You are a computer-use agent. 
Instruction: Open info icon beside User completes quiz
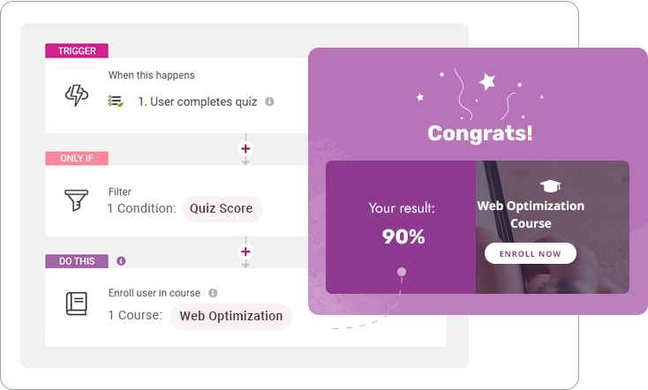(269, 101)
